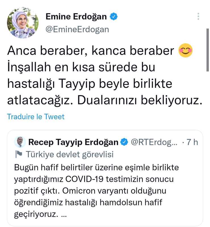Open Recep Tayyip Erdoğan's small avatar

coord(20,142)
